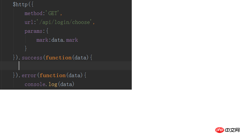Click the mark key inside params

[42, 40]
